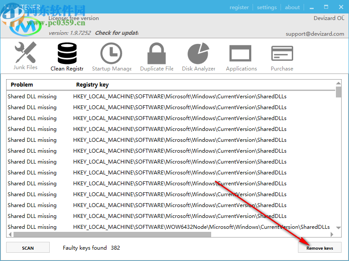349x261 pixels.
Task: Click the horizontal scrollbar left arrow
Action: coord(10,234)
